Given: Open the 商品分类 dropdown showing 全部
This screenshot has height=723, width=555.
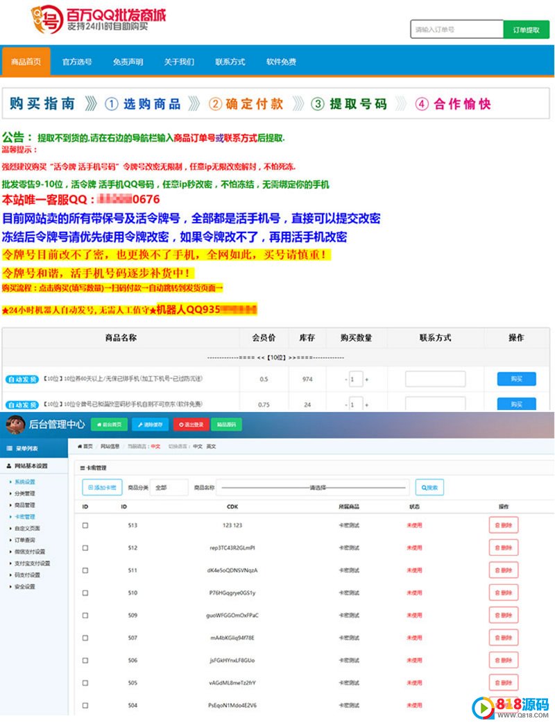Looking at the screenshot, I should (169, 487).
